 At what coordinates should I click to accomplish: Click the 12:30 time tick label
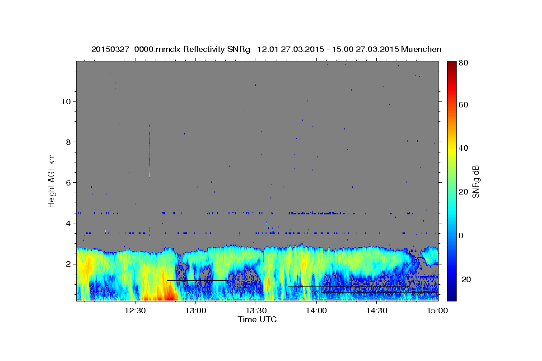coord(135,311)
